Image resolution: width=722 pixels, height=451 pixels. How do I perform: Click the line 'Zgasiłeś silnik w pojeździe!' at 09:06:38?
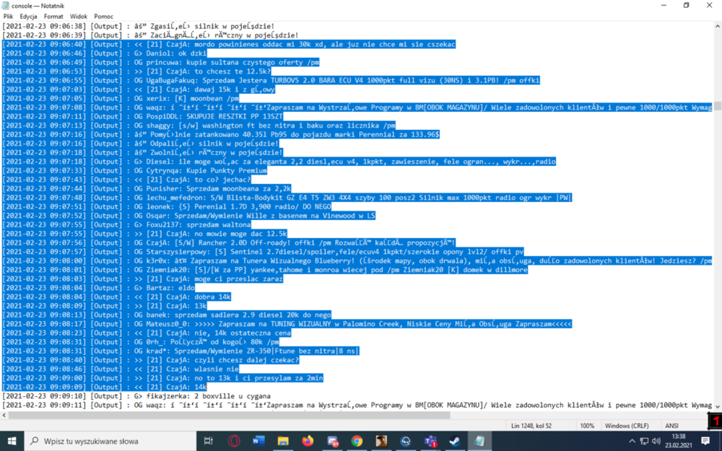138,26
